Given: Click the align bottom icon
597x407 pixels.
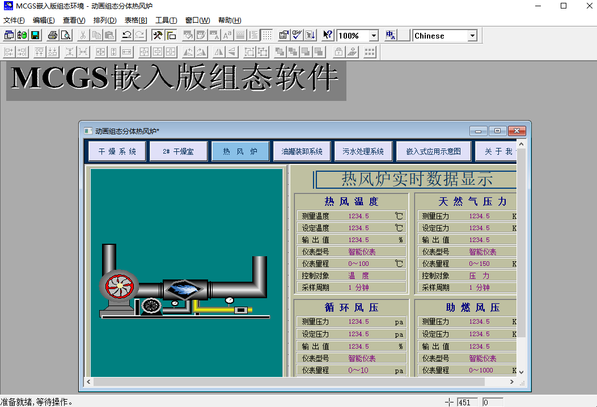Looking at the screenshot, I should pyautogui.click(x=53, y=52).
